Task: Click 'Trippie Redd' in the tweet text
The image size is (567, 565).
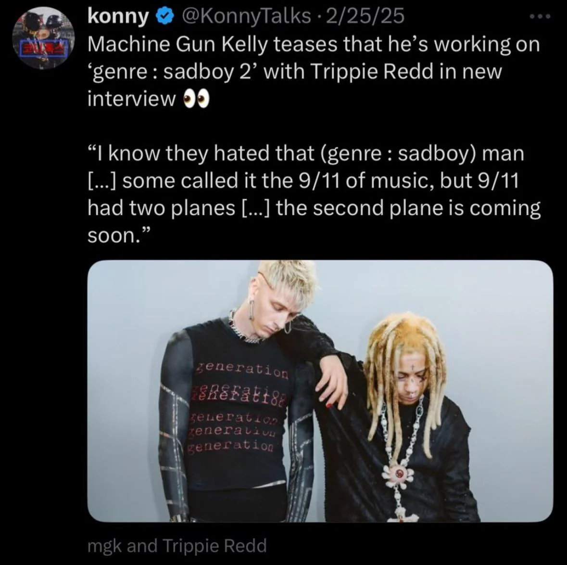Action: [372, 71]
